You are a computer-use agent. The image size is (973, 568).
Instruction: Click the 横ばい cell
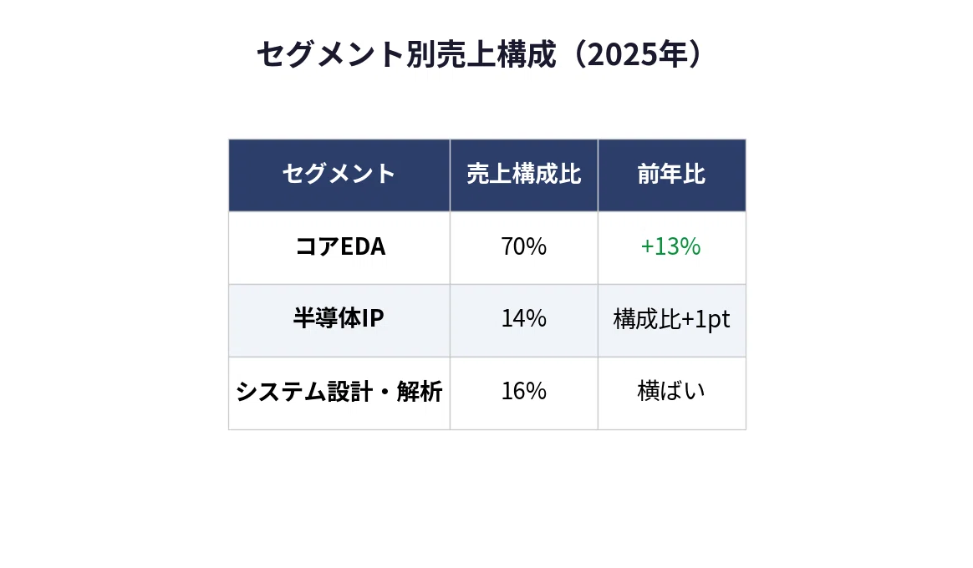(x=672, y=393)
